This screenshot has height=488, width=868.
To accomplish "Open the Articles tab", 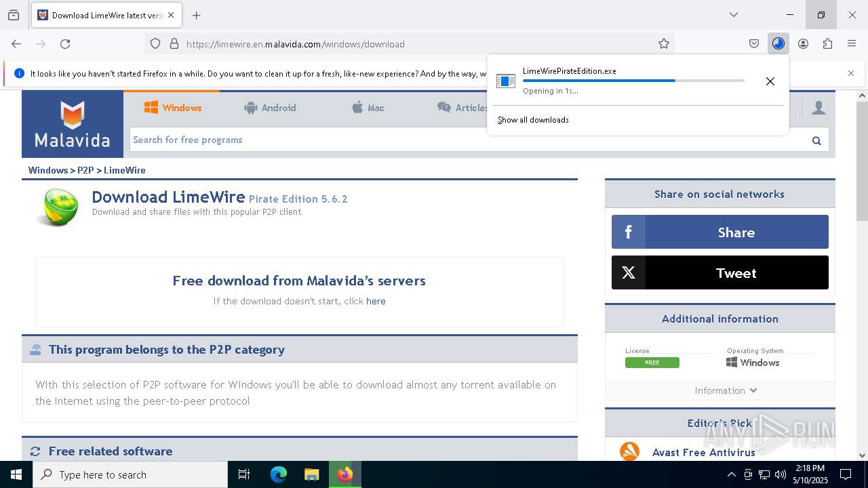I will click(462, 108).
